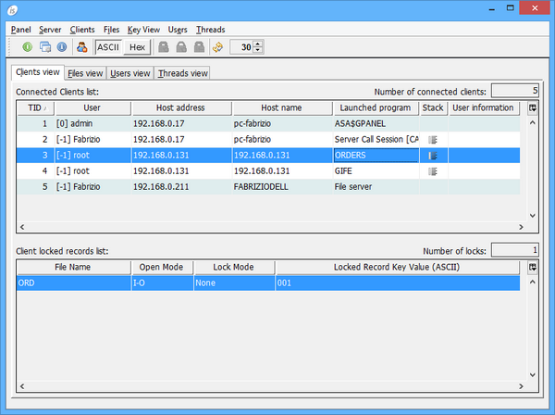Sort clients by the TID column
555x415 pixels.
click(x=34, y=108)
